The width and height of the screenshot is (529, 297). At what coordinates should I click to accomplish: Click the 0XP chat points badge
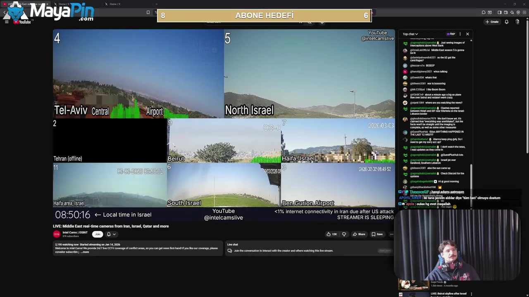pos(450,34)
